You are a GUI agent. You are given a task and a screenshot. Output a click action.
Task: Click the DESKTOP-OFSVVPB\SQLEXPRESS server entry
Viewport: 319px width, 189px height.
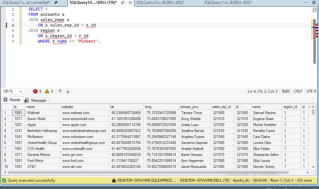[x=146, y=180]
